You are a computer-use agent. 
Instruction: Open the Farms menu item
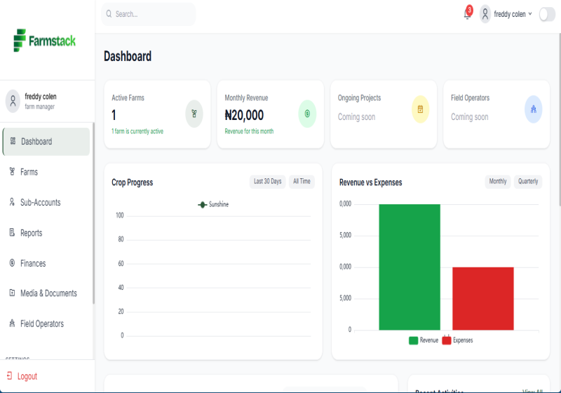[29, 172]
